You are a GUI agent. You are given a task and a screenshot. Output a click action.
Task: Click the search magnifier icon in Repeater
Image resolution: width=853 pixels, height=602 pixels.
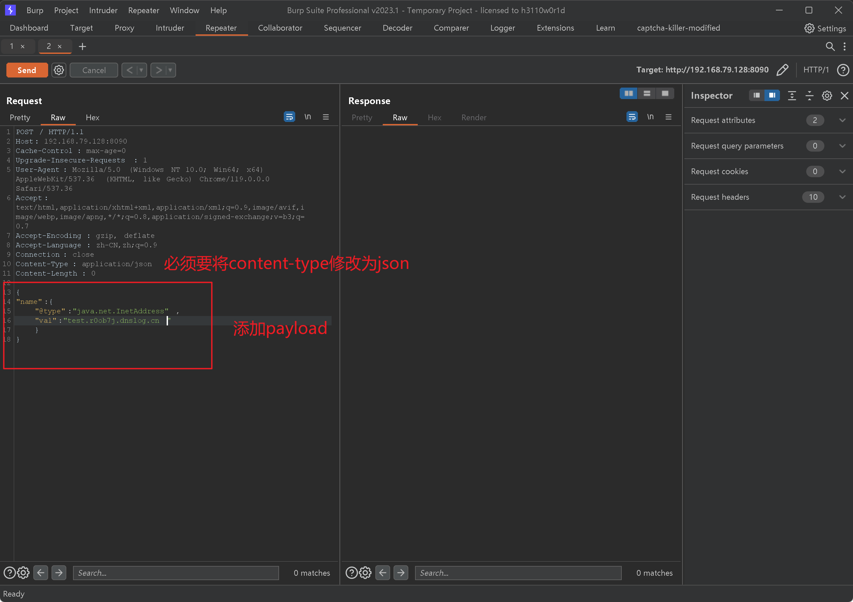830,46
